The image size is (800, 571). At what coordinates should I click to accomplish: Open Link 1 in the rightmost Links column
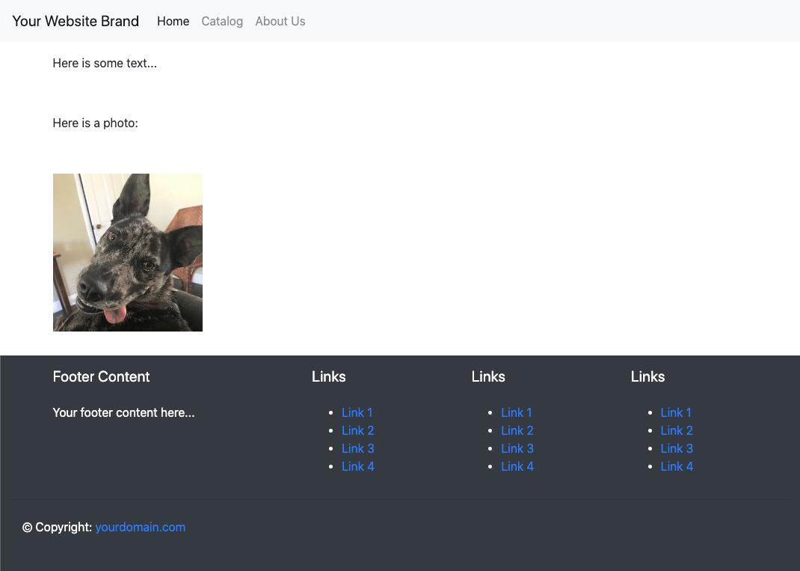click(x=676, y=412)
